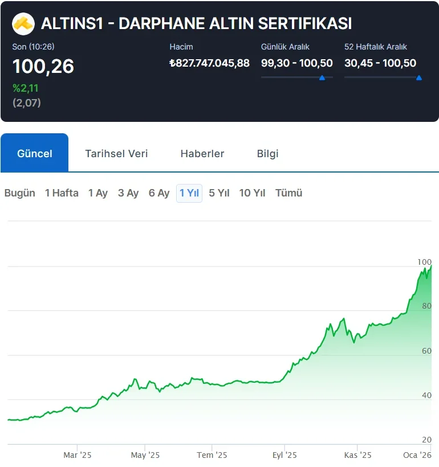This screenshot has width=439, height=467.
Task: Click the current price value 100,26
Action: 43,67
